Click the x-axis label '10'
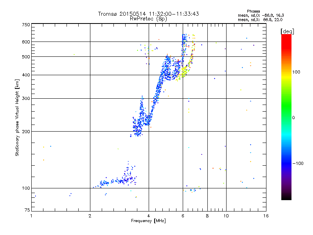Image resolution: width=313 pixels, height=235 pixels. point(226,216)
